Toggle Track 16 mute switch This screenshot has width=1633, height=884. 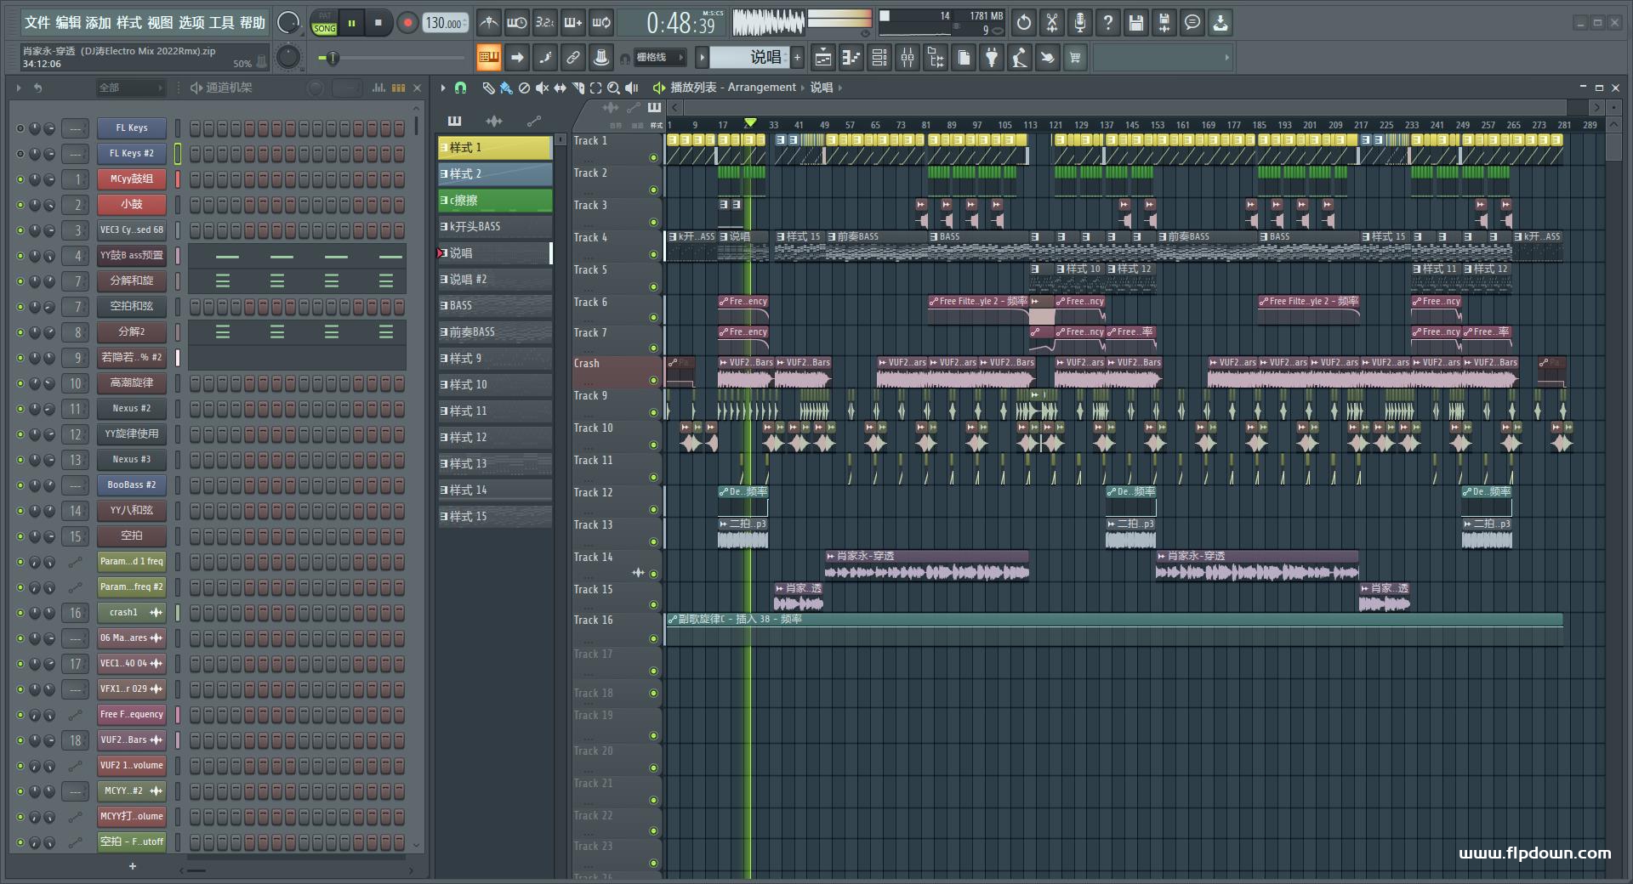(x=653, y=638)
